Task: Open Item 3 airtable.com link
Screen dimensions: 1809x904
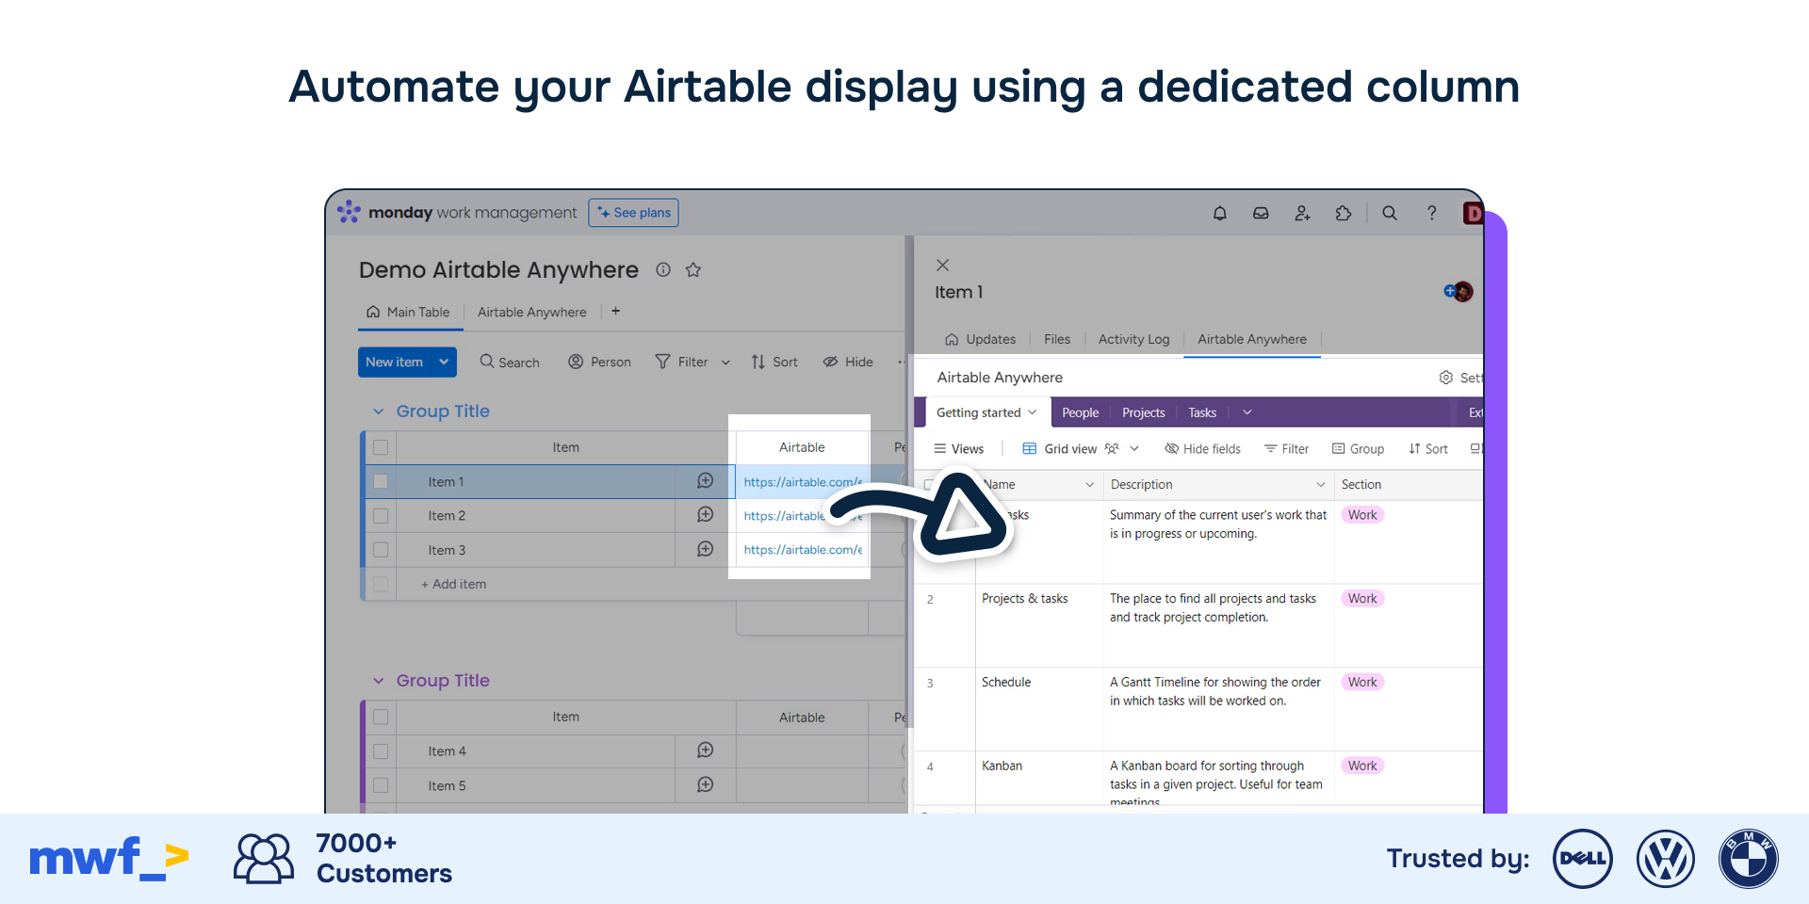Action: (x=802, y=550)
